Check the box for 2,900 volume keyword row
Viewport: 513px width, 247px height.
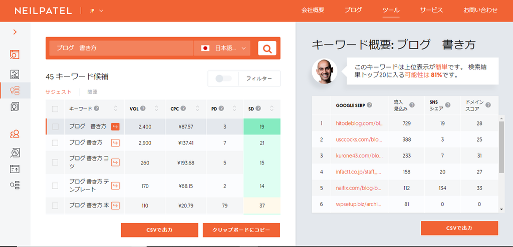pos(55,143)
